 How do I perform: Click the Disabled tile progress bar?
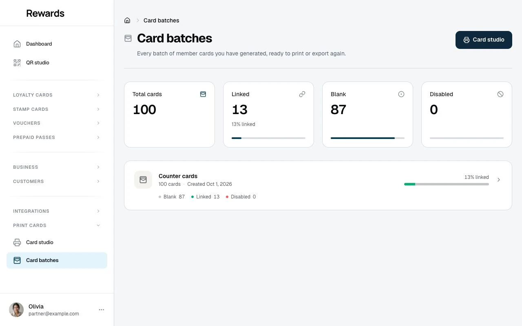click(x=467, y=138)
